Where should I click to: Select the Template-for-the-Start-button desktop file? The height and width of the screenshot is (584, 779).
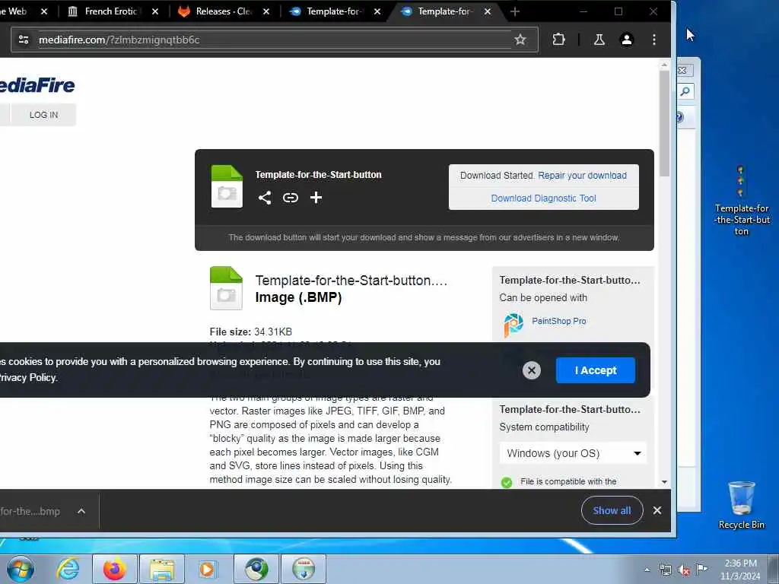741,200
